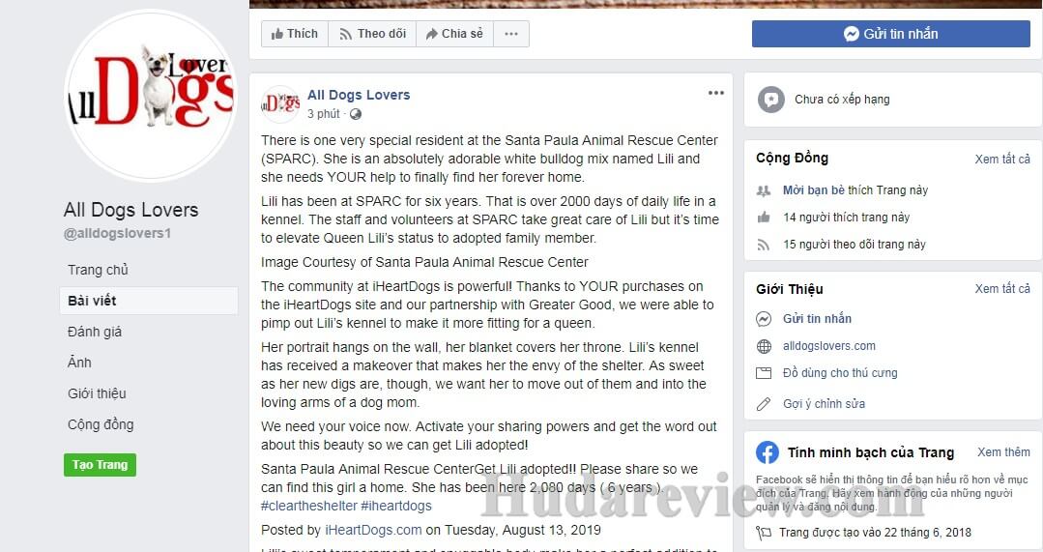1043x552 pixels.
Task: Open the Đánh giá reviews section
Action: coord(95,332)
